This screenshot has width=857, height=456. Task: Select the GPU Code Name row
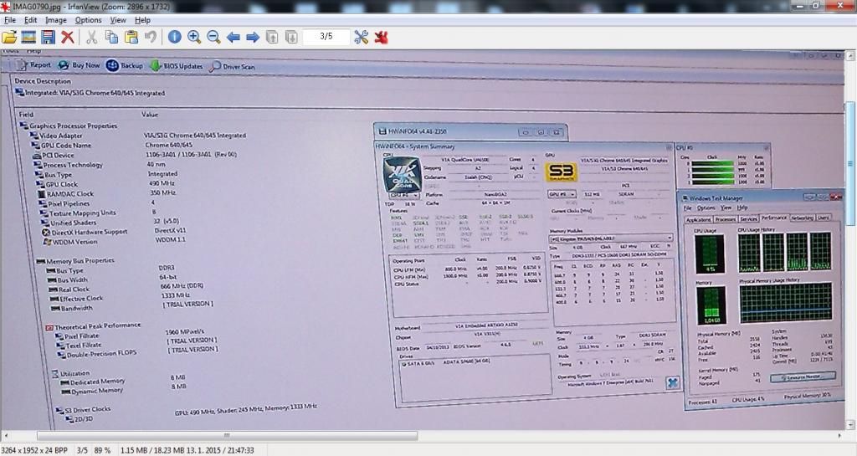click(x=61, y=146)
